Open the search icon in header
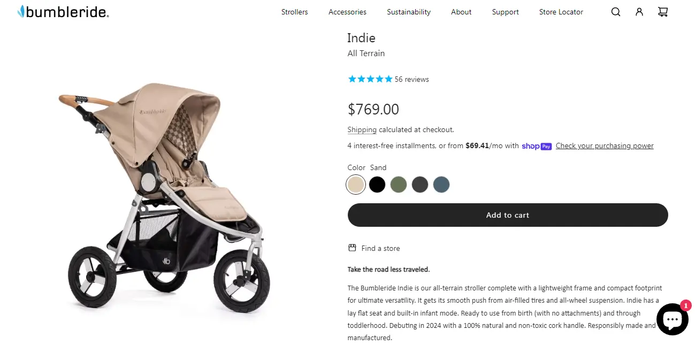 click(x=616, y=12)
